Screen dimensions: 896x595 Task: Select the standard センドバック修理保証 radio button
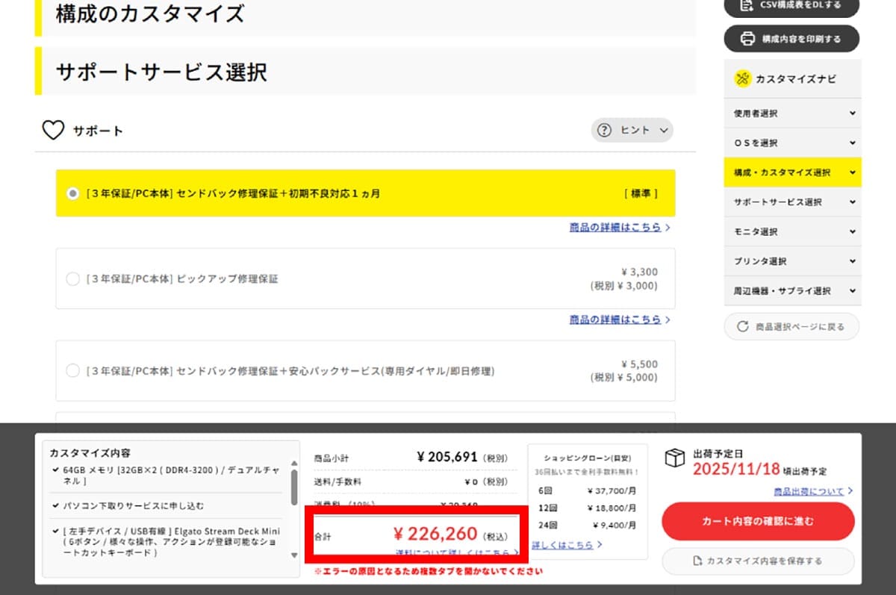(72, 193)
